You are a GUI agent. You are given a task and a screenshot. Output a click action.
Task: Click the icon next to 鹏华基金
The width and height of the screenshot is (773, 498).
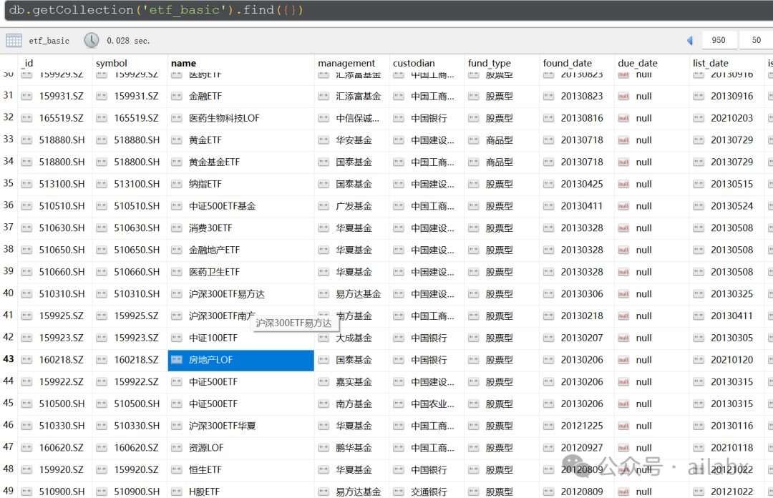pyautogui.click(x=324, y=448)
